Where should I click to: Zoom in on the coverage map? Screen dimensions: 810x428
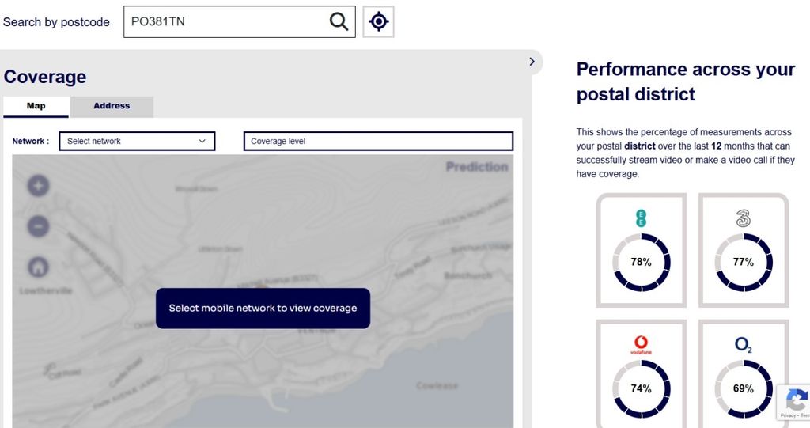click(39, 186)
